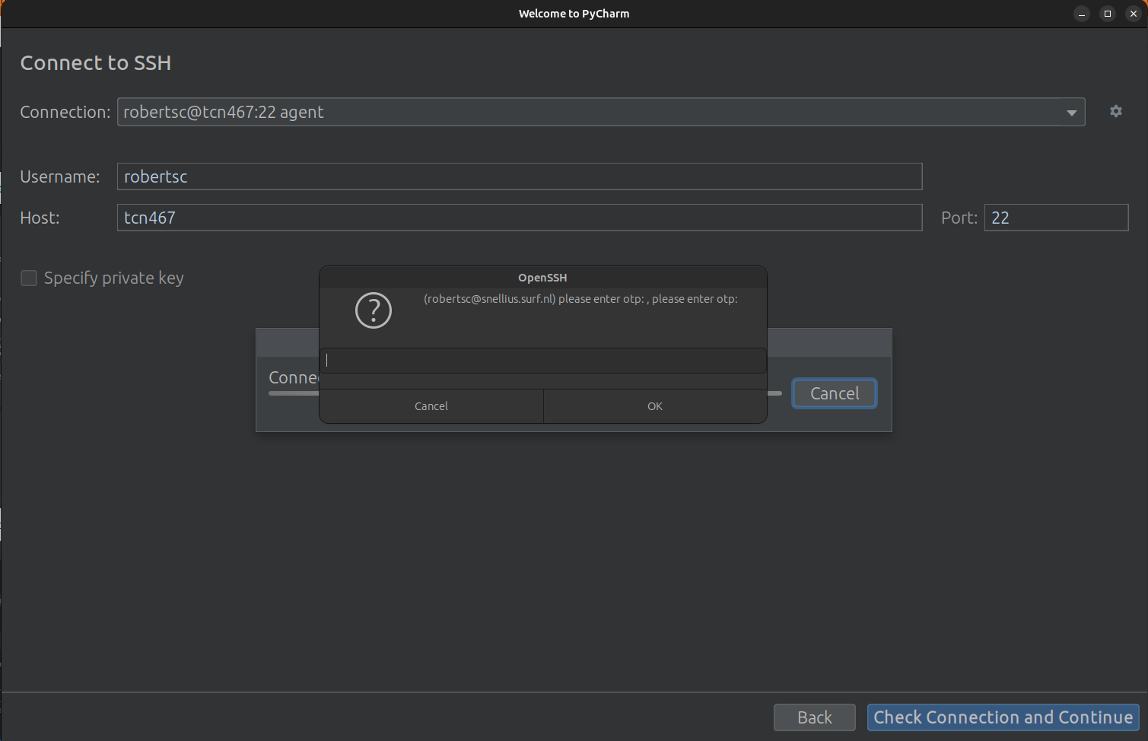Click the OpenSSH dialog title
1148x741 pixels.
pyautogui.click(x=542, y=278)
